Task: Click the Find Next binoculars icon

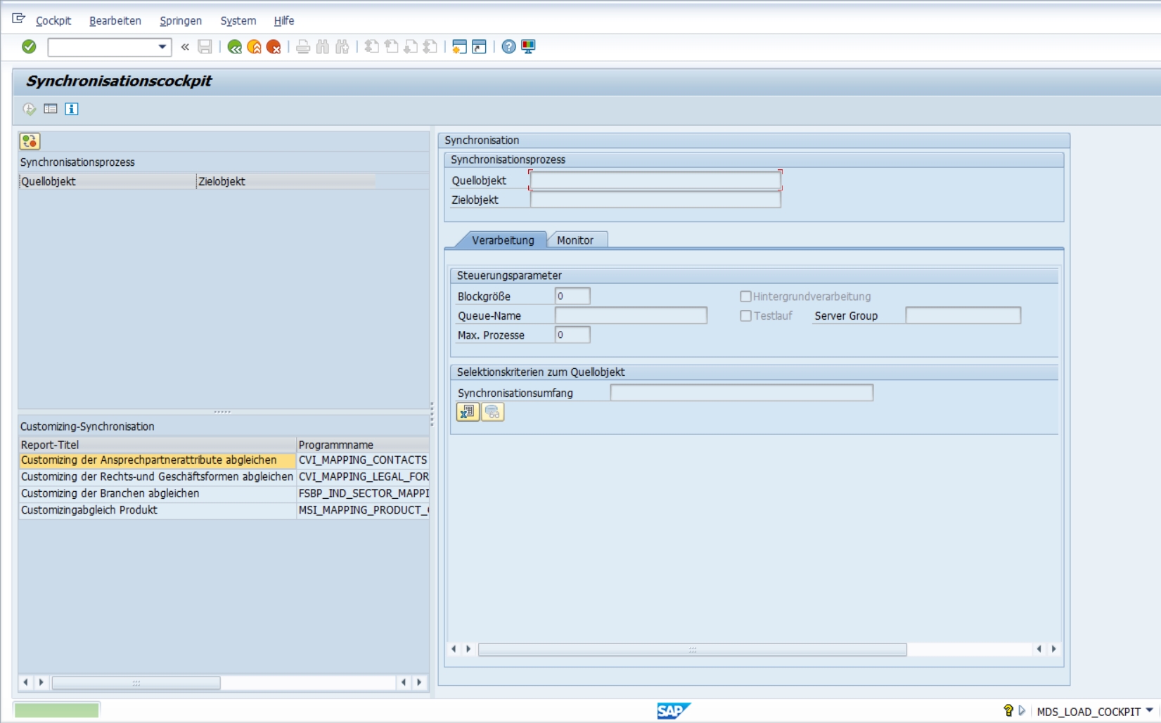Action: (x=342, y=47)
